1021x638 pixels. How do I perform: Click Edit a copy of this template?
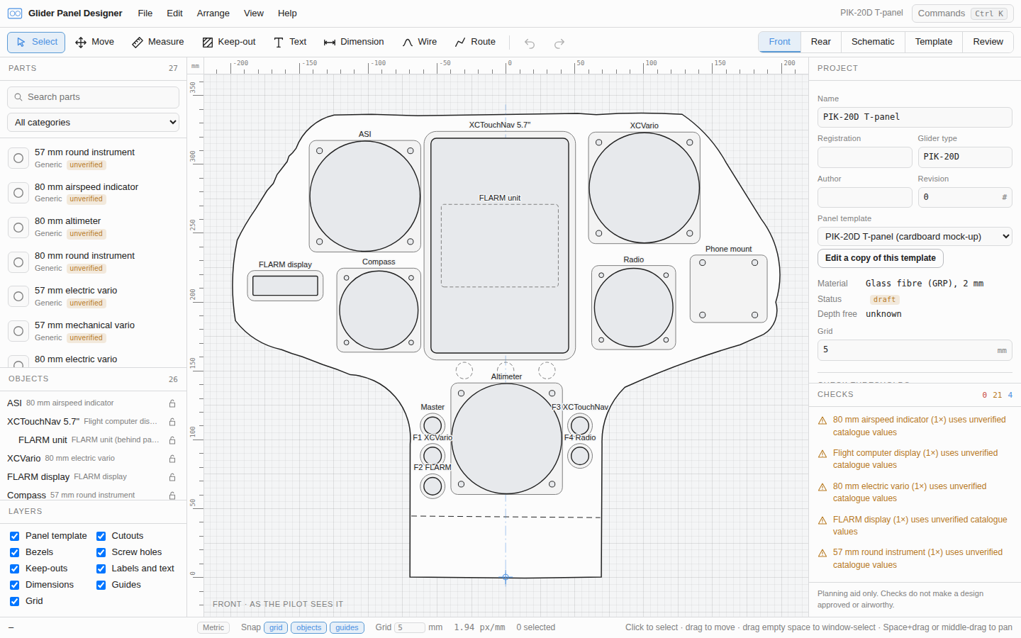(x=881, y=258)
